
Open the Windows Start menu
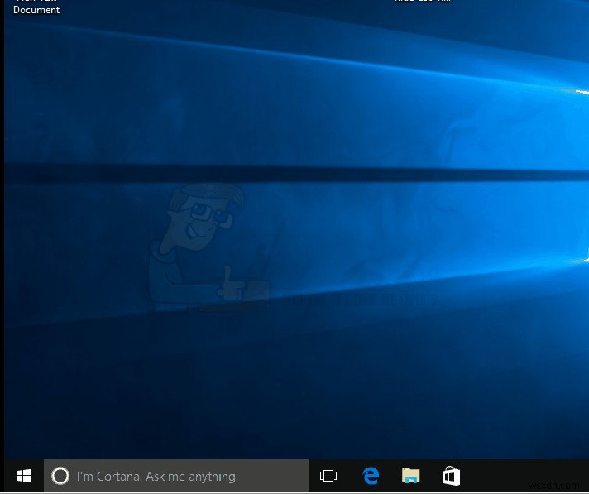24,476
